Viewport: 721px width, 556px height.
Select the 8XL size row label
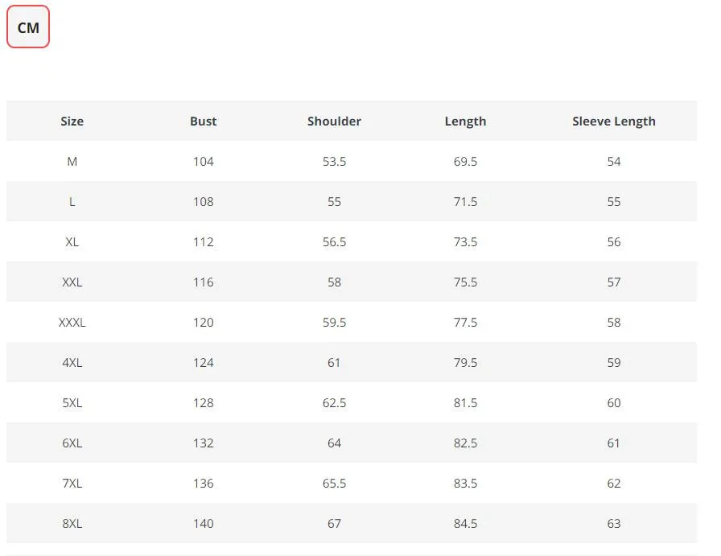point(72,524)
